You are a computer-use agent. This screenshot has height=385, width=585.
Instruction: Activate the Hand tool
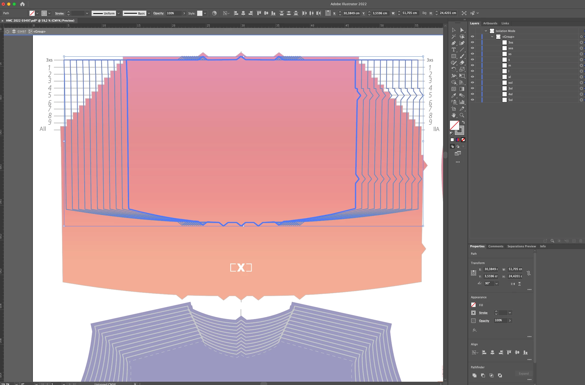[453, 115]
